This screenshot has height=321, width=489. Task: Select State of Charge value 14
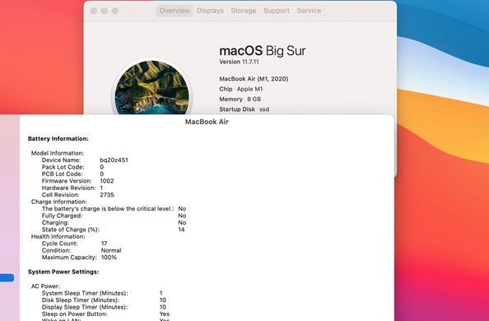pos(181,230)
